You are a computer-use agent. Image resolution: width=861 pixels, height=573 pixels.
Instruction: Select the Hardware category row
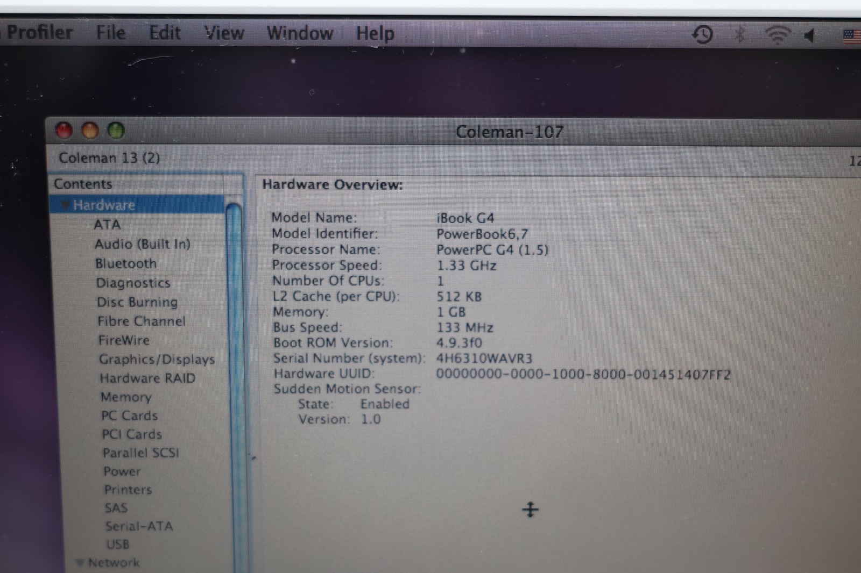[137, 205]
